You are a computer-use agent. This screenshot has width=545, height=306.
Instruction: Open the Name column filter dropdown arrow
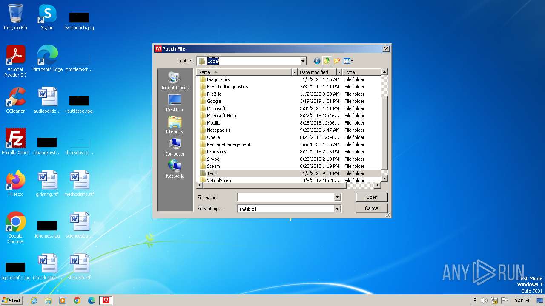click(x=294, y=72)
